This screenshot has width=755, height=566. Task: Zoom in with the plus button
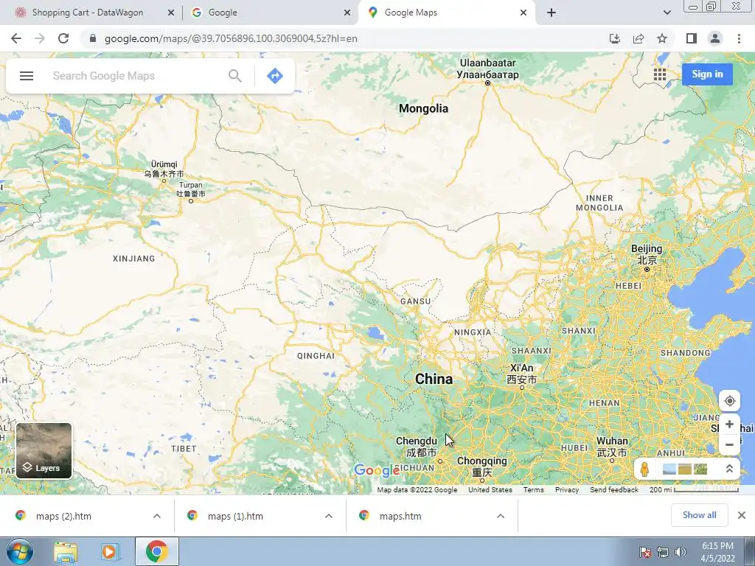click(729, 424)
